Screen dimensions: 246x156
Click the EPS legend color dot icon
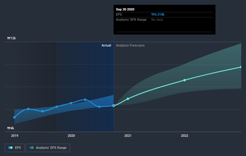click(x=11, y=148)
